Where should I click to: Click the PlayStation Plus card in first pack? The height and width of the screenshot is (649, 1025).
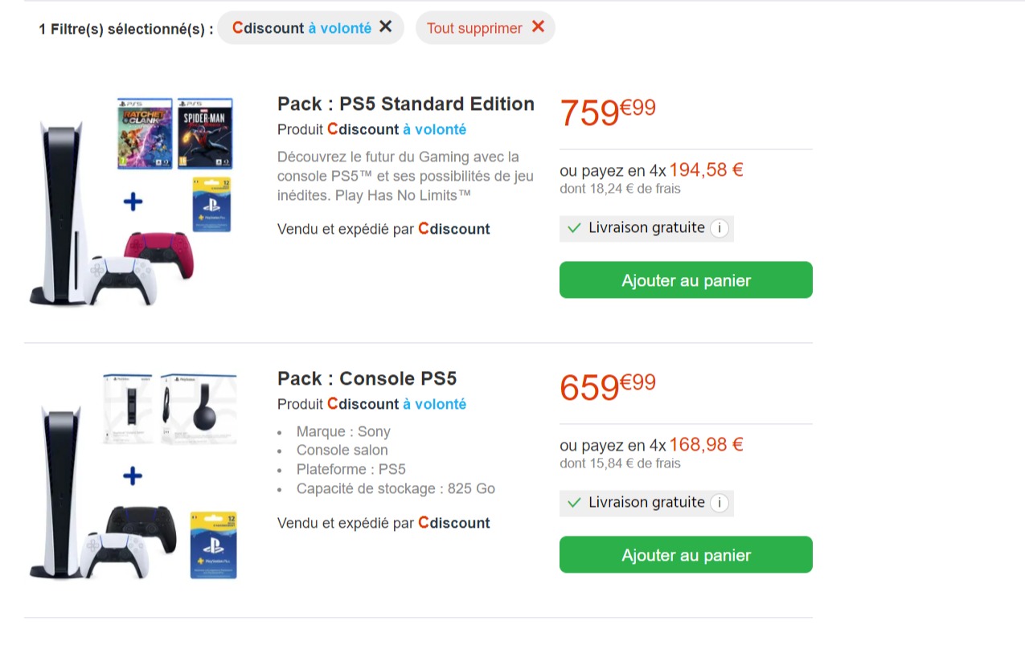(x=212, y=205)
